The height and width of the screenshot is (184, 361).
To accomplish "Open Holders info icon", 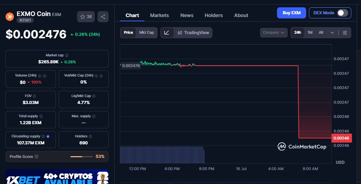I will pyautogui.click(x=90, y=136).
